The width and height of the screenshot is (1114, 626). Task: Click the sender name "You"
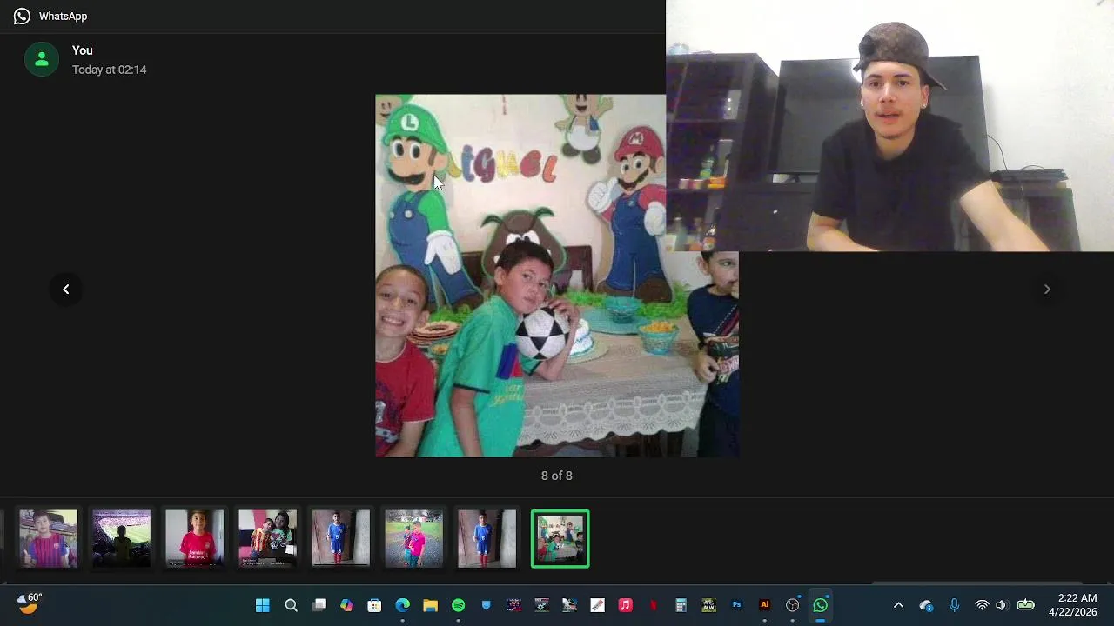[x=83, y=50]
